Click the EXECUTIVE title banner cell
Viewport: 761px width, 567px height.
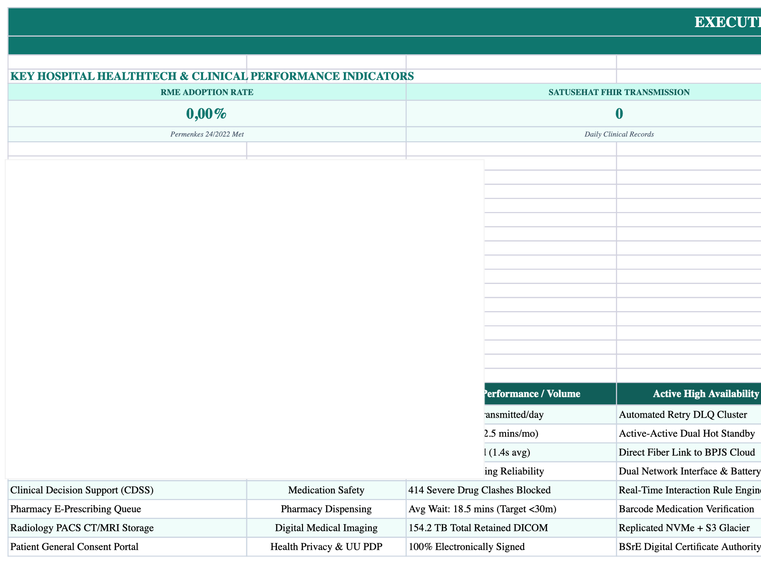tap(385, 22)
